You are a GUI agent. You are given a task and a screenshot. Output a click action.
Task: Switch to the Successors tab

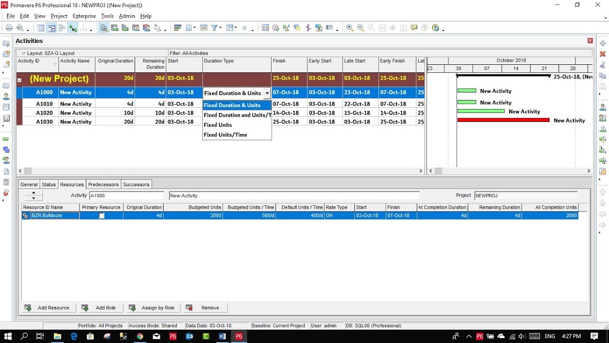[x=136, y=184]
